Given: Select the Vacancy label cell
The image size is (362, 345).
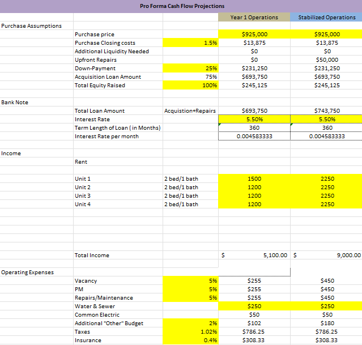Looking at the screenshot, I should coord(118,281).
